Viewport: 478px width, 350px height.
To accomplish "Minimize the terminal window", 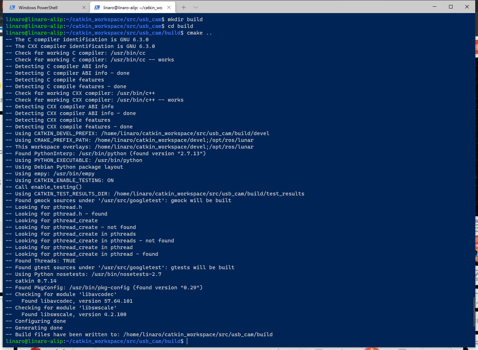I will click(435, 7).
